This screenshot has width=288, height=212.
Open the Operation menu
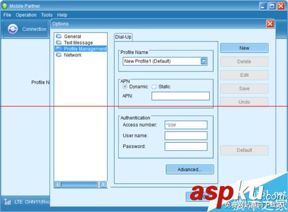coord(26,15)
